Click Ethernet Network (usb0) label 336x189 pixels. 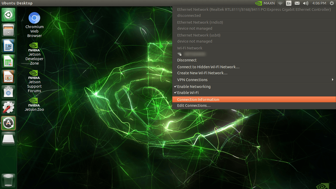coord(199,35)
